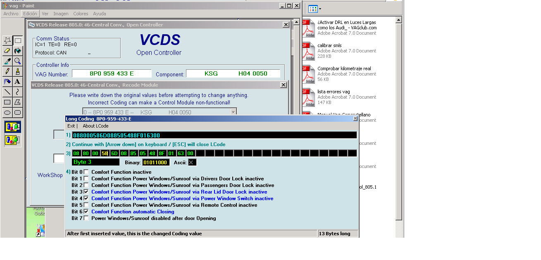
Task: Open the module selection dropdown in Recode Module
Action: [x=234, y=112]
